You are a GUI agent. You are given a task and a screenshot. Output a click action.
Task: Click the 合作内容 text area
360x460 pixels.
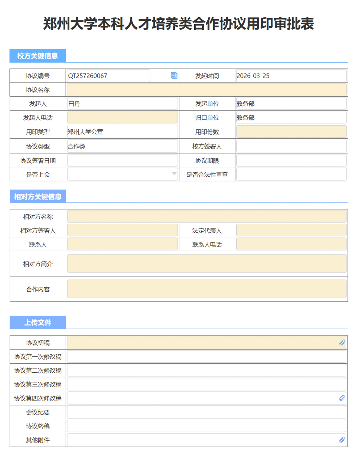(x=207, y=289)
